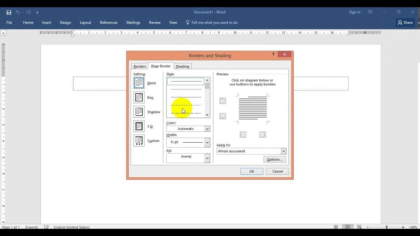Click Cancel in Borders and Shading
The height and width of the screenshot is (236, 420).
pyautogui.click(x=277, y=171)
